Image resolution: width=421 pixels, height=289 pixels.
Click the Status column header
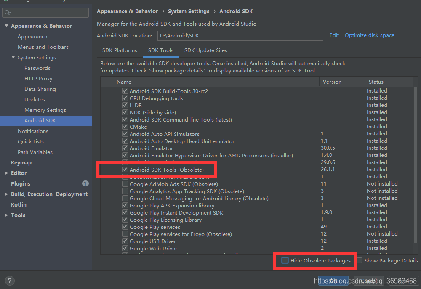[389, 82]
